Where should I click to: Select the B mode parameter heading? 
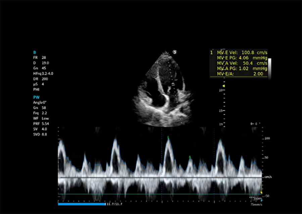coord(35,52)
